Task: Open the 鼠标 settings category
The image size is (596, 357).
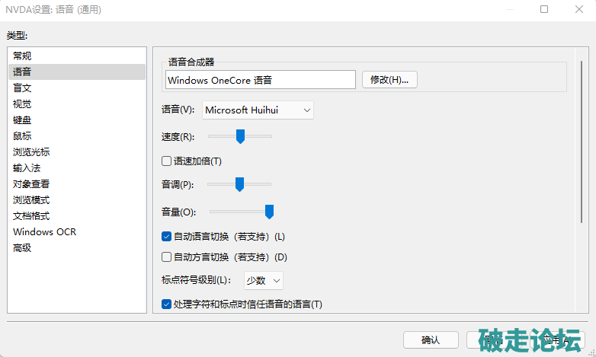Action: coord(23,135)
